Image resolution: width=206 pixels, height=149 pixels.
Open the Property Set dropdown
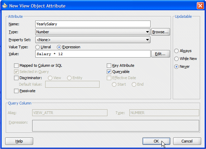[93, 40]
